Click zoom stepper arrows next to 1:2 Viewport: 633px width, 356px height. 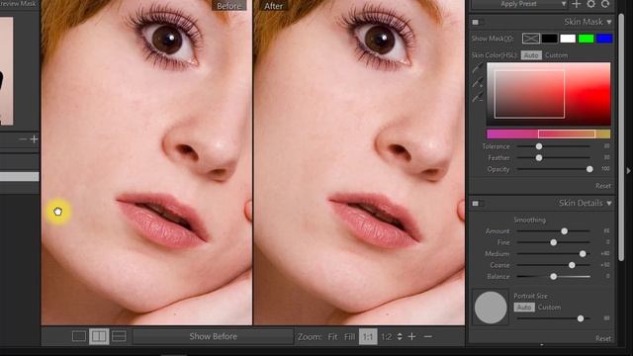(x=400, y=336)
